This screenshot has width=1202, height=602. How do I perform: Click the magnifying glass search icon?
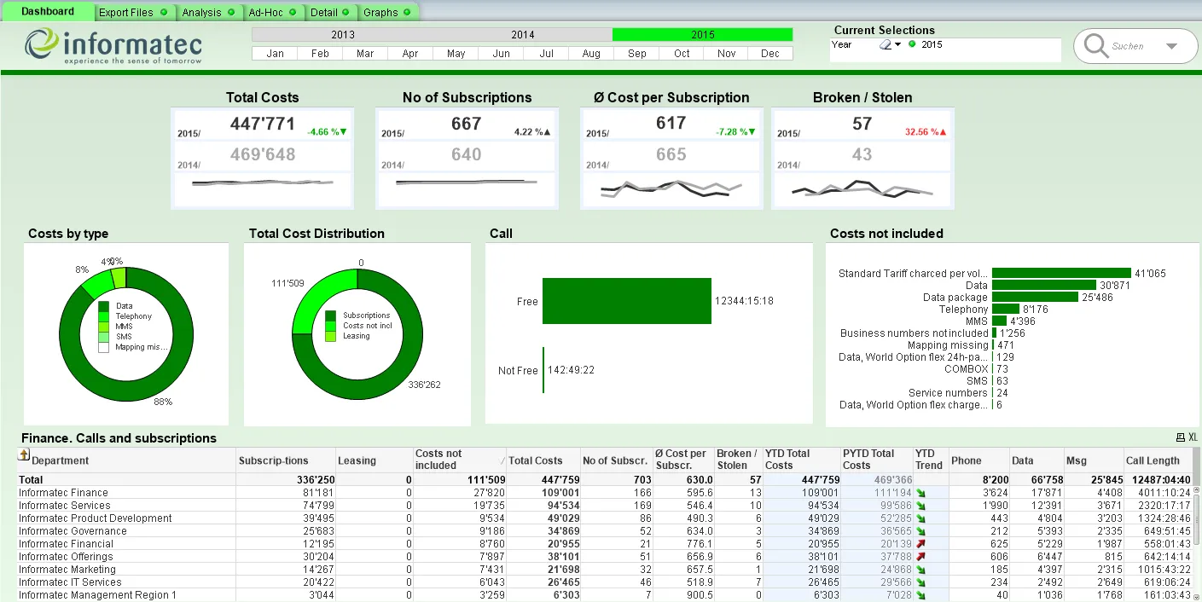coord(1095,46)
